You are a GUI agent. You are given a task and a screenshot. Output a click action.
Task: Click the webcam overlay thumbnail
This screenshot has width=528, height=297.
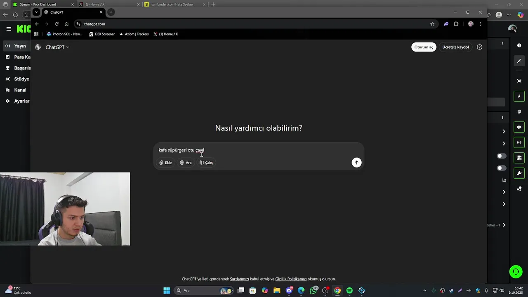point(65,209)
